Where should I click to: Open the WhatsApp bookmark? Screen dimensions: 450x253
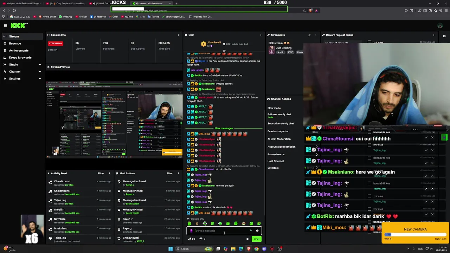[x=66, y=17]
